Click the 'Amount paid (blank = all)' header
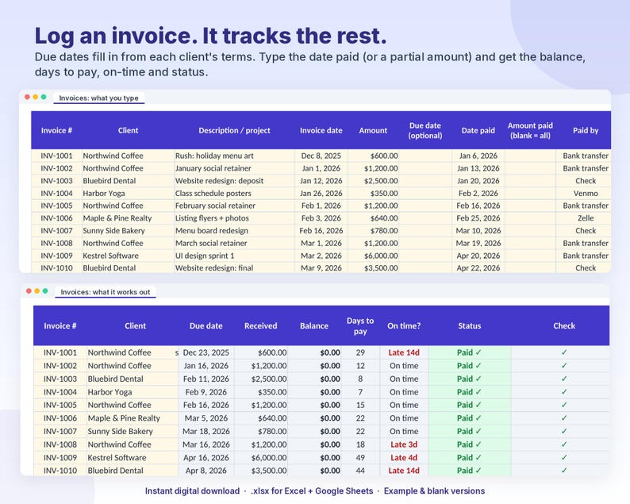This screenshot has height=504, width=630. point(530,130)
